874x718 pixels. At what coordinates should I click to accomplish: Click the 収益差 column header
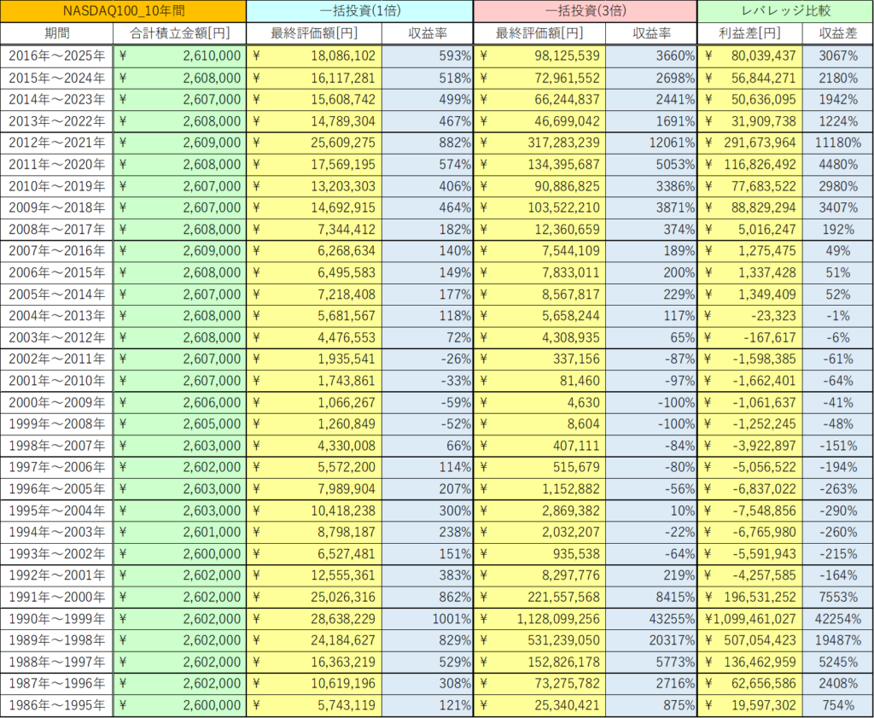point(837,34)
